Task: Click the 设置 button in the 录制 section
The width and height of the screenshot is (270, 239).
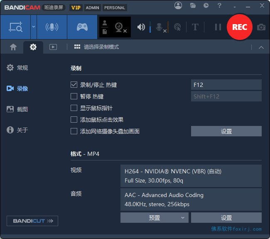Action: pos(226,131)
